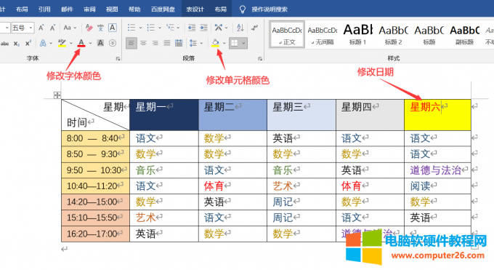Decrease paragraph indent
The image size is (494, 270).
192,28
